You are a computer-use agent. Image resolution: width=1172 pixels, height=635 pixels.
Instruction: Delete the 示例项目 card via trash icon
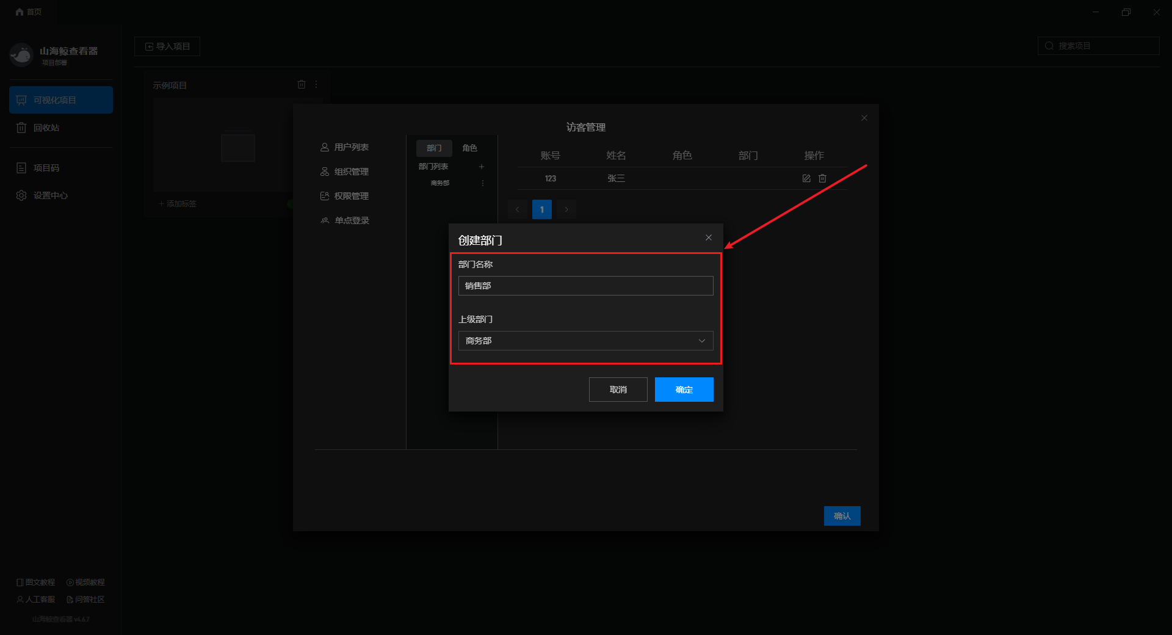pos(301,84)
